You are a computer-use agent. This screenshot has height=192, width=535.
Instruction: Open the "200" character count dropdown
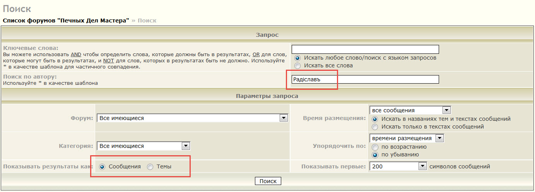(398, 166)
